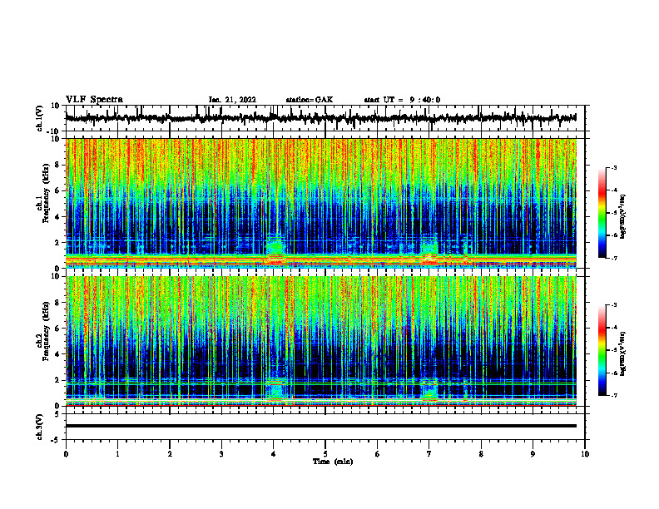Screen dimensions: 659x509
Task: Click the '6' kHz tick on ch.2 axis
Action: pyautogui.click(x=58, y=329)
